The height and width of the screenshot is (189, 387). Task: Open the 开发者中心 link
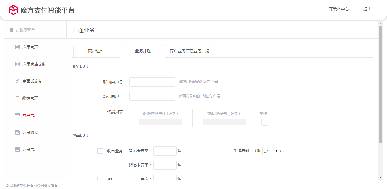click(339, 9)
